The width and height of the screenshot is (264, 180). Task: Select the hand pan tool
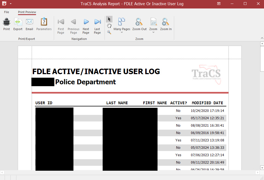click(x=109, y=26)
